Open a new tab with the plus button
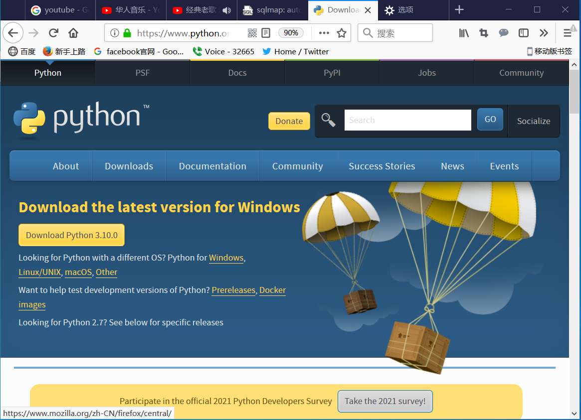581x420 pixels. [459, 9]
